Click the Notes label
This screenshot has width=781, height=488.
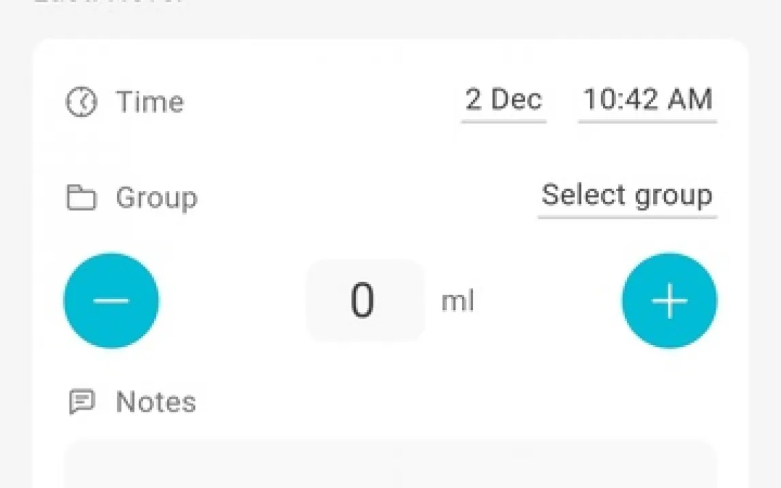[x=156, y=402]
